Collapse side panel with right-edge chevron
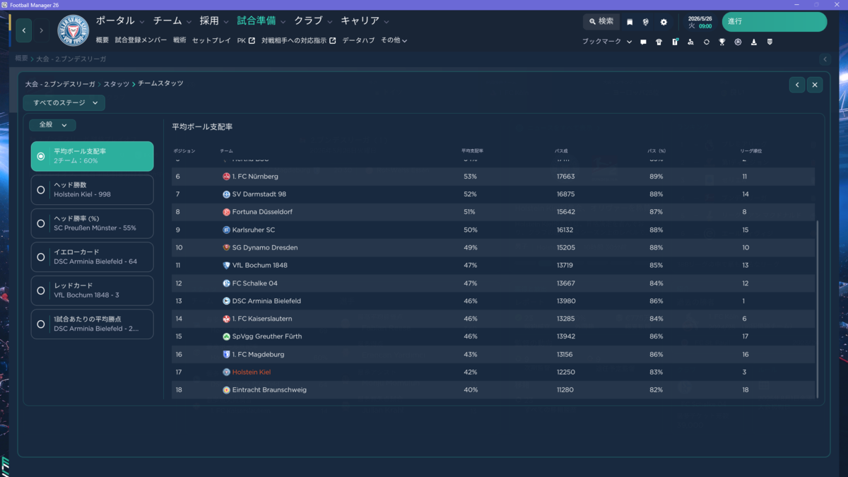Screen dimensions: 848x477 point(825,59)
